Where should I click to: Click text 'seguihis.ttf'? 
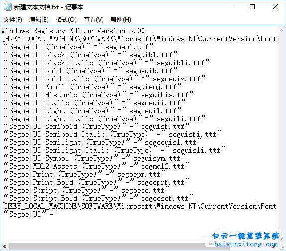click(x=165, y=95)
